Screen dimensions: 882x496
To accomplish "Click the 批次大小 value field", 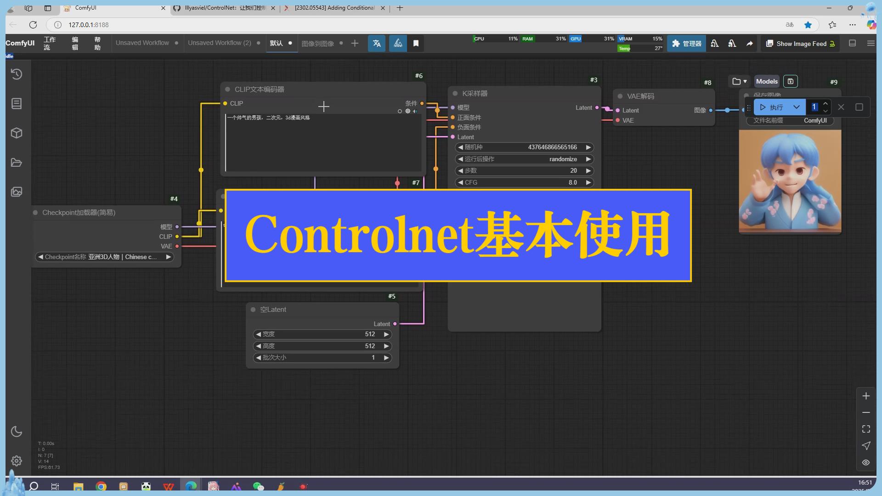I will coord(322,357).
